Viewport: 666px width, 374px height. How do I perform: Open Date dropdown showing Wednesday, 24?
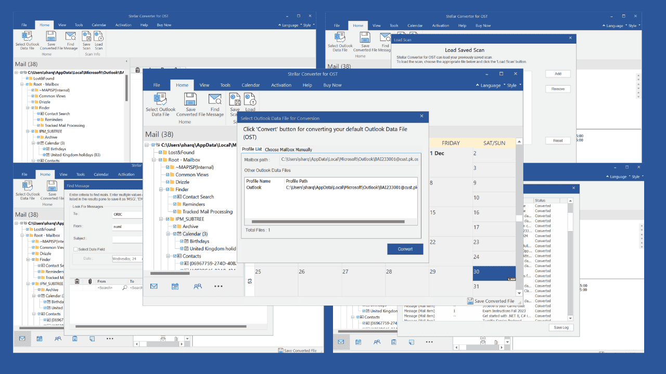pyautogui.click(x=127, y=258)
